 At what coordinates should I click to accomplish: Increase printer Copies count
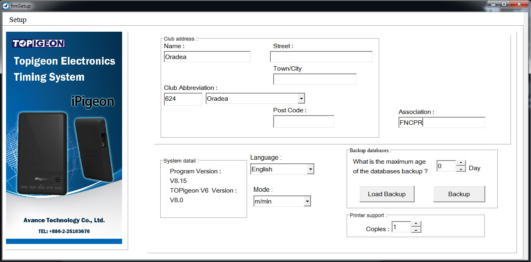[x=416, y=224]
